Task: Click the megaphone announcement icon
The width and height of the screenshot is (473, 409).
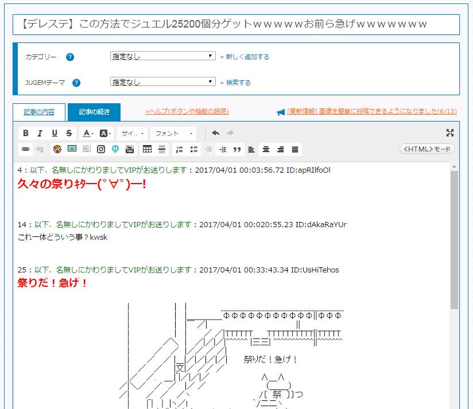Action: coord(281,112)
